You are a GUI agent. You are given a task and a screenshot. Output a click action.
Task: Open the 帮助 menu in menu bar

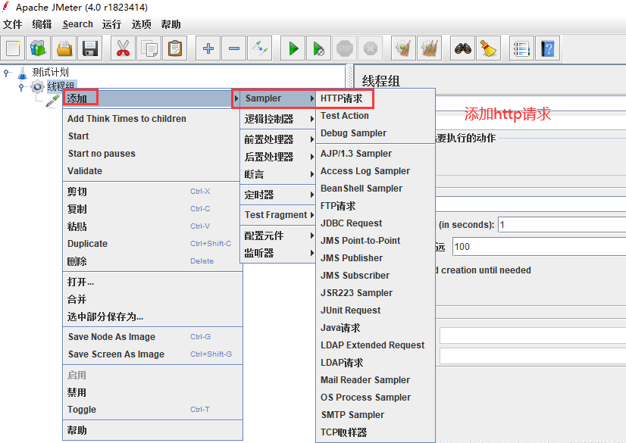pos(171,24)
